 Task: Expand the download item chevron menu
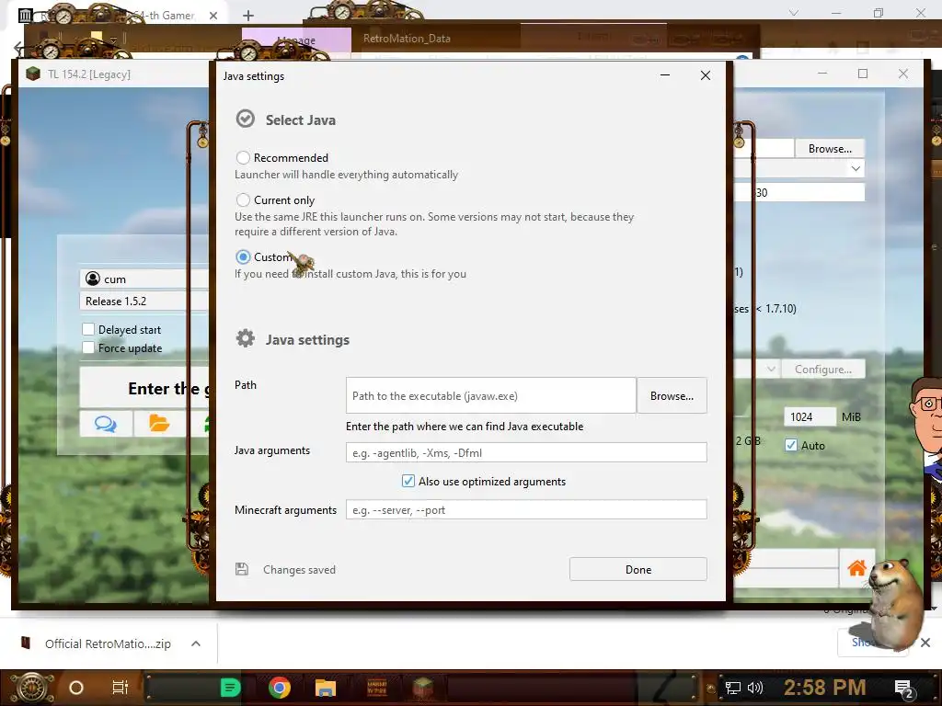[196, 643]
